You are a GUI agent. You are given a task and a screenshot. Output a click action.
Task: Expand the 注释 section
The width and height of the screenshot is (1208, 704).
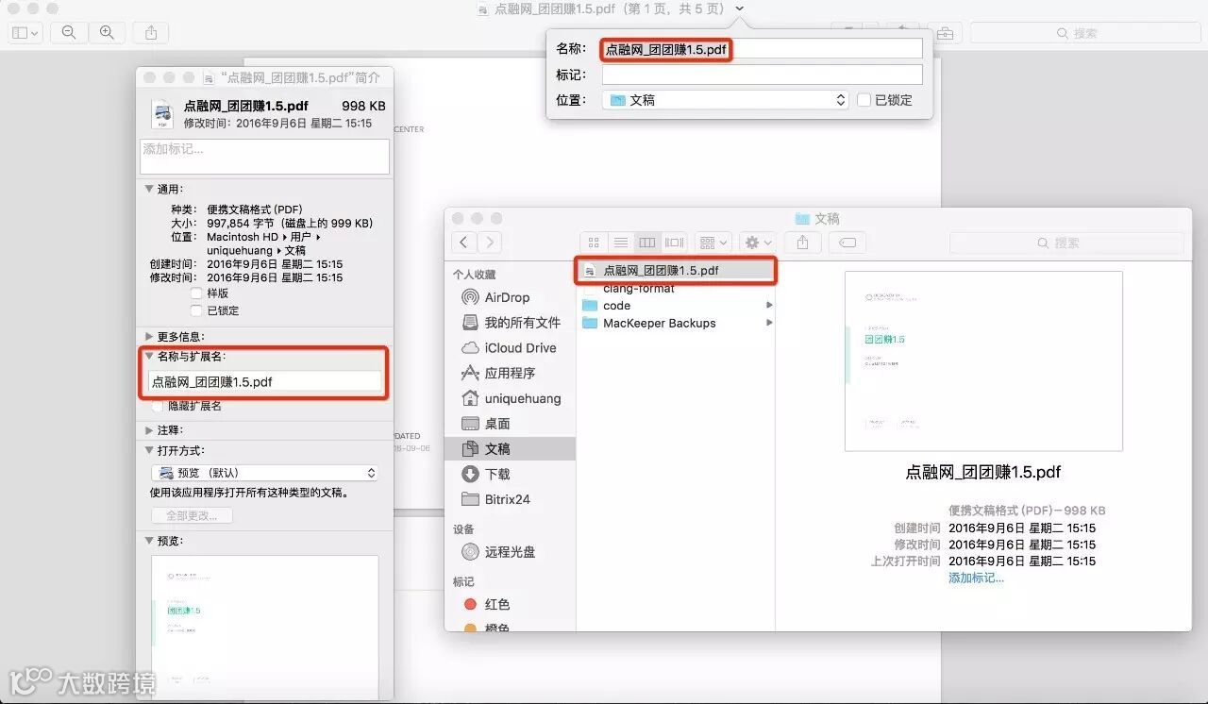[x=149, y=430]
